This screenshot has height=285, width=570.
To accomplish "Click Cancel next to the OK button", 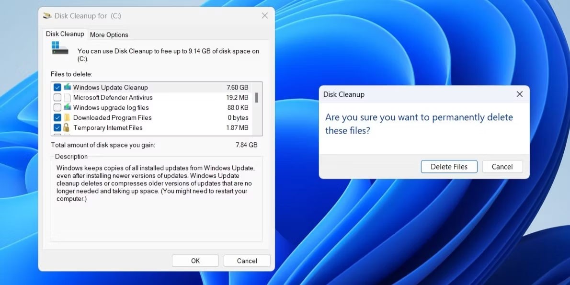I will click(x=247, y=261).
